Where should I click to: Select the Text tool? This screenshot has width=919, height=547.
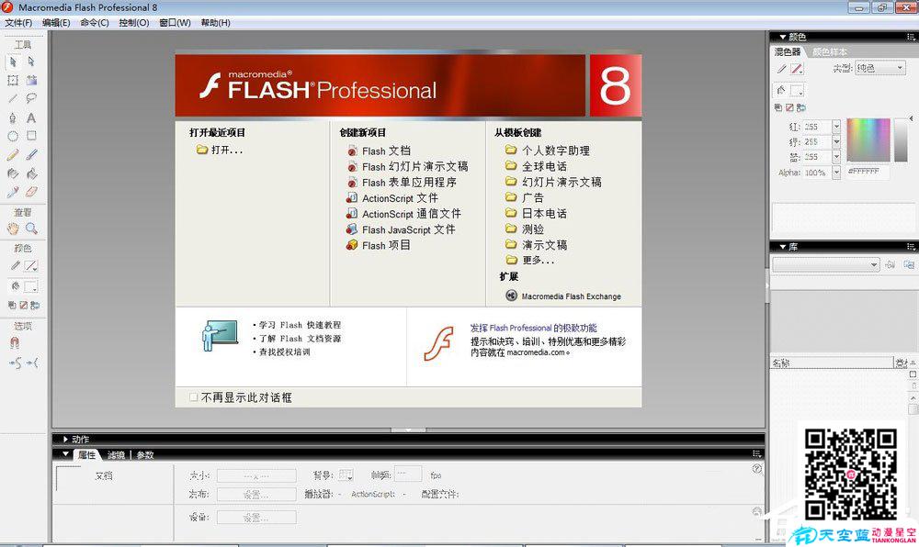pyautogui.click(x=31, y=117)
